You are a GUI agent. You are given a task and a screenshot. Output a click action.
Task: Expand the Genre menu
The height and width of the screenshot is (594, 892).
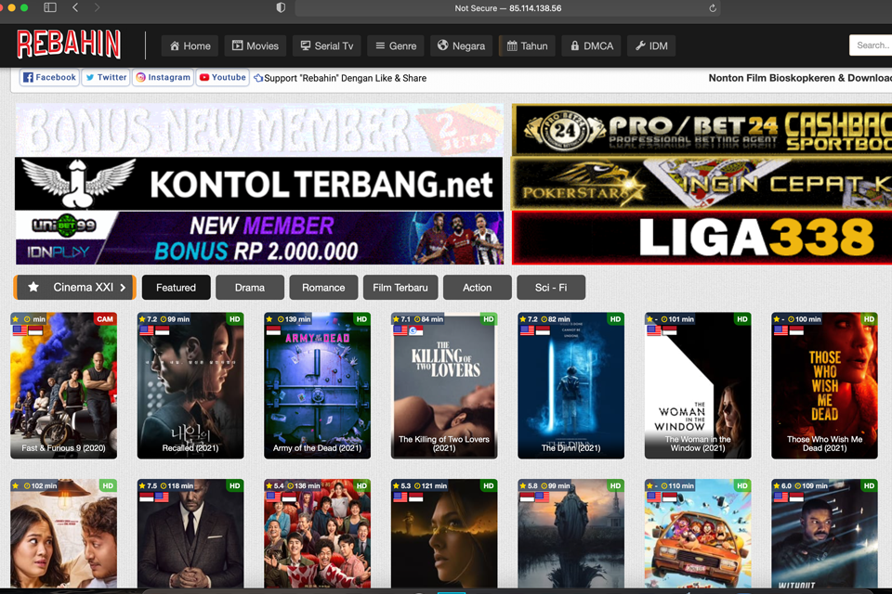coord(396,46)
